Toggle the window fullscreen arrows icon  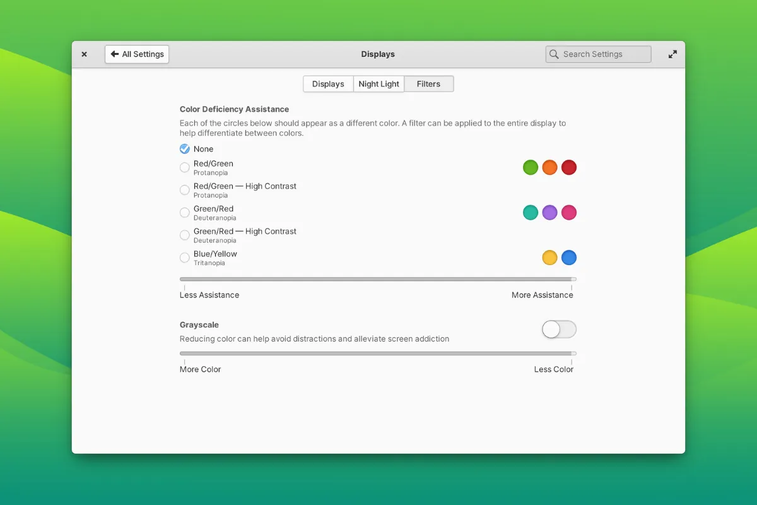click(672, 54)
